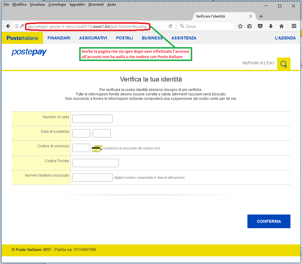Click the CONFERMA button
The width and height of the screenshot is (302, 264).
[x=269, y=221]
